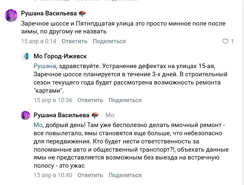Click the heart like icon on first comment
Viewport: 244px width, 185px height.
(x=225, y=42)
